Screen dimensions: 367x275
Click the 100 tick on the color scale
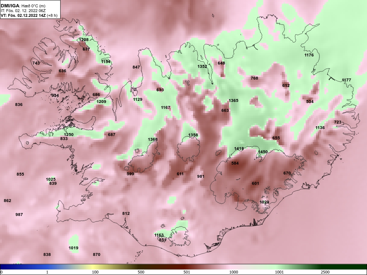click(x=95, y=272)
